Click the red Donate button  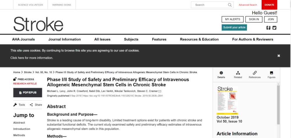(x=269, y=5)
